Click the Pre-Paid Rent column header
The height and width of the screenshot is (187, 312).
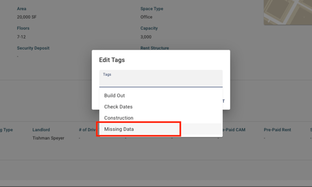[x=278, y=130]
